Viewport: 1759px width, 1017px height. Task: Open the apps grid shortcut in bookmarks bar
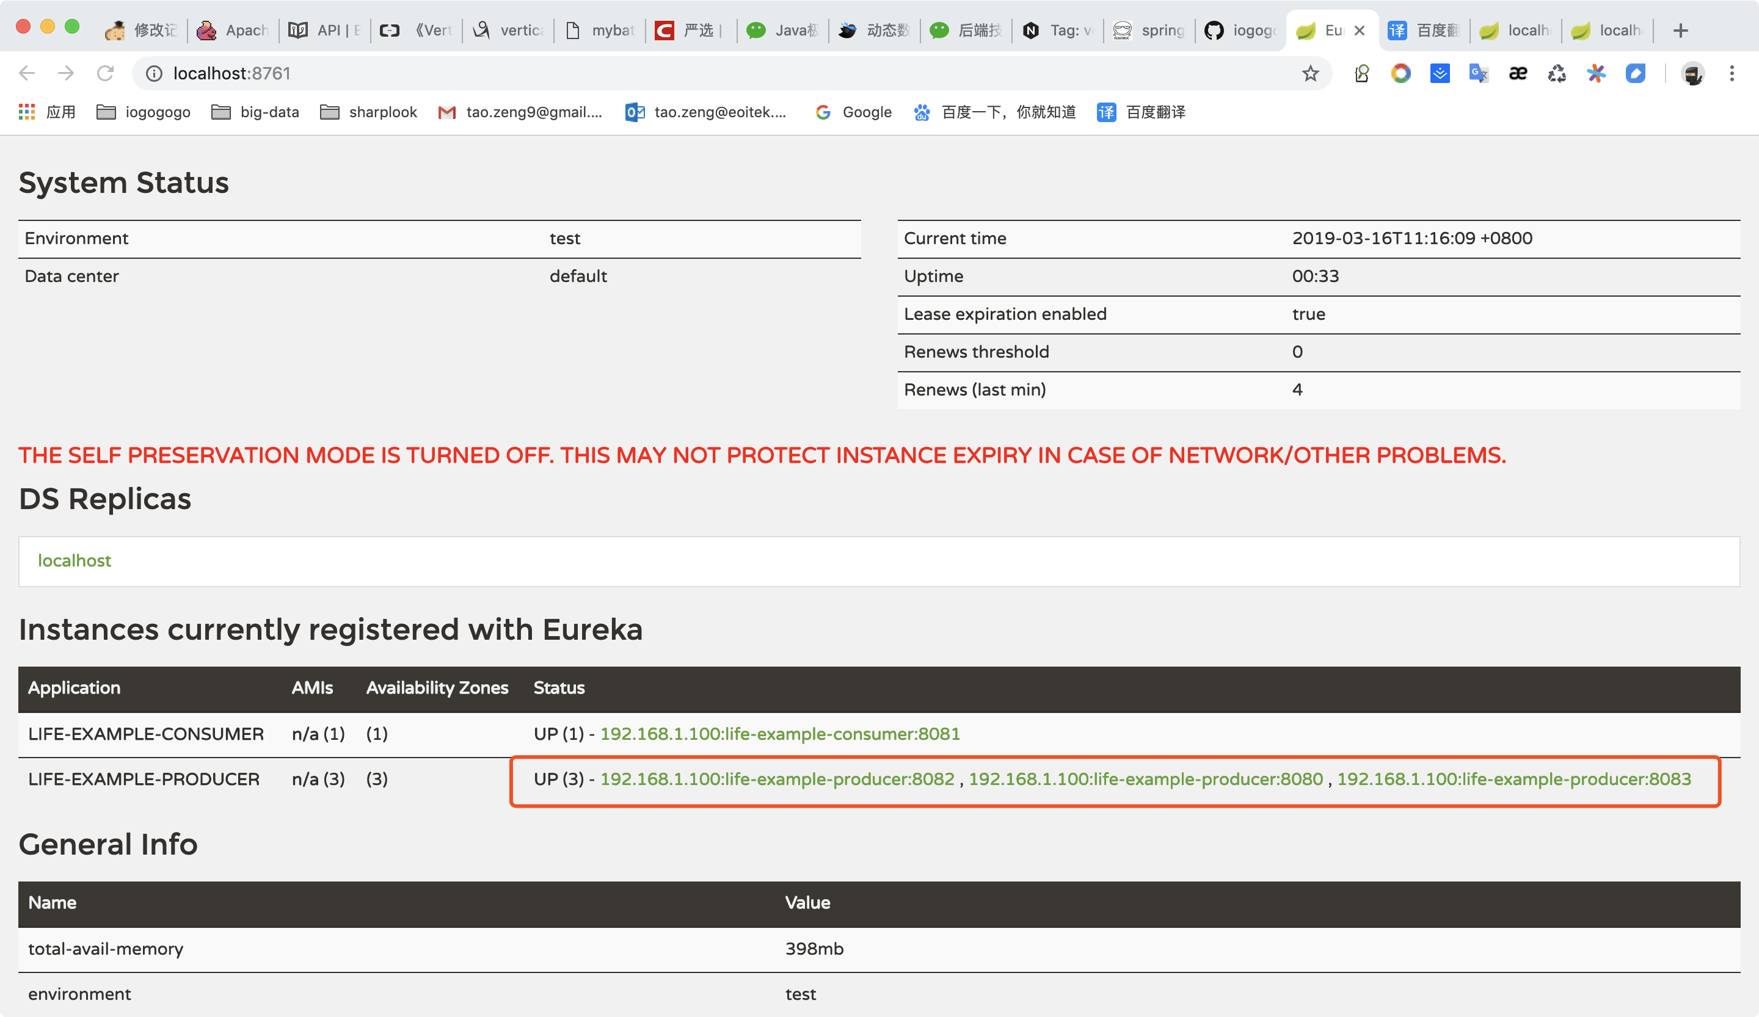coord(27,112)
